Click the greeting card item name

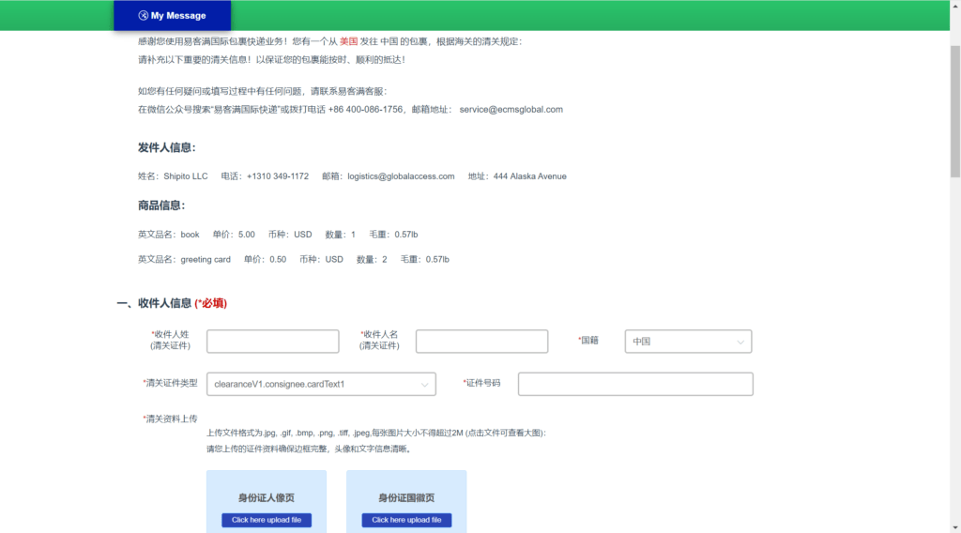206,260
